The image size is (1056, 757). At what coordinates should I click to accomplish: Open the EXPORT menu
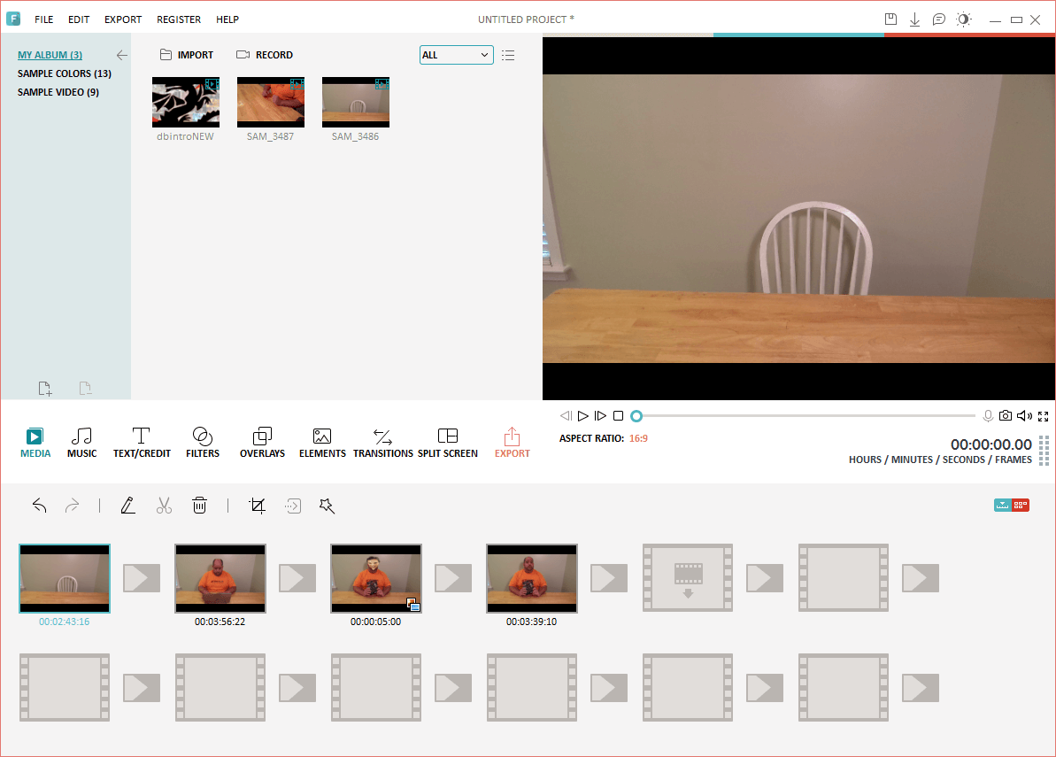pos(122,19)
